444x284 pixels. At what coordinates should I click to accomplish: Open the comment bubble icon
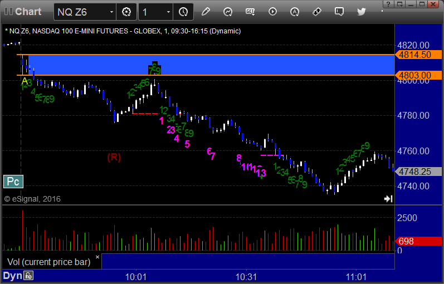(x=339, y=12)
